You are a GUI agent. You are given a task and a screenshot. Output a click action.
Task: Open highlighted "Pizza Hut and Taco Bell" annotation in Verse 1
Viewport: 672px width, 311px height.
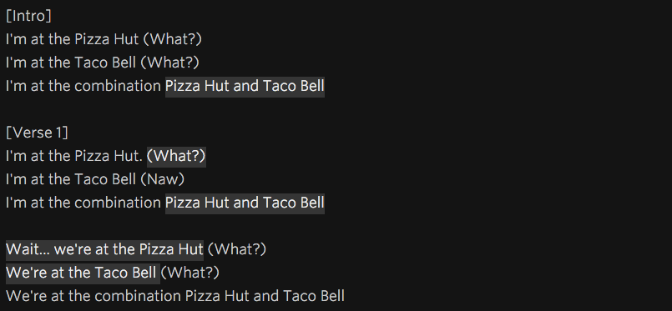245,203
